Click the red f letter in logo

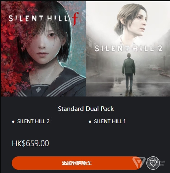click(x=75, y=19)
